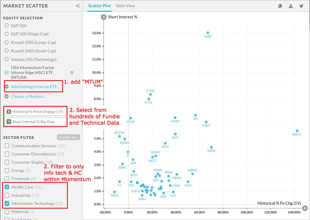Select the LLY data point
Screen dimensions: 310x220
tap(173, 192)
